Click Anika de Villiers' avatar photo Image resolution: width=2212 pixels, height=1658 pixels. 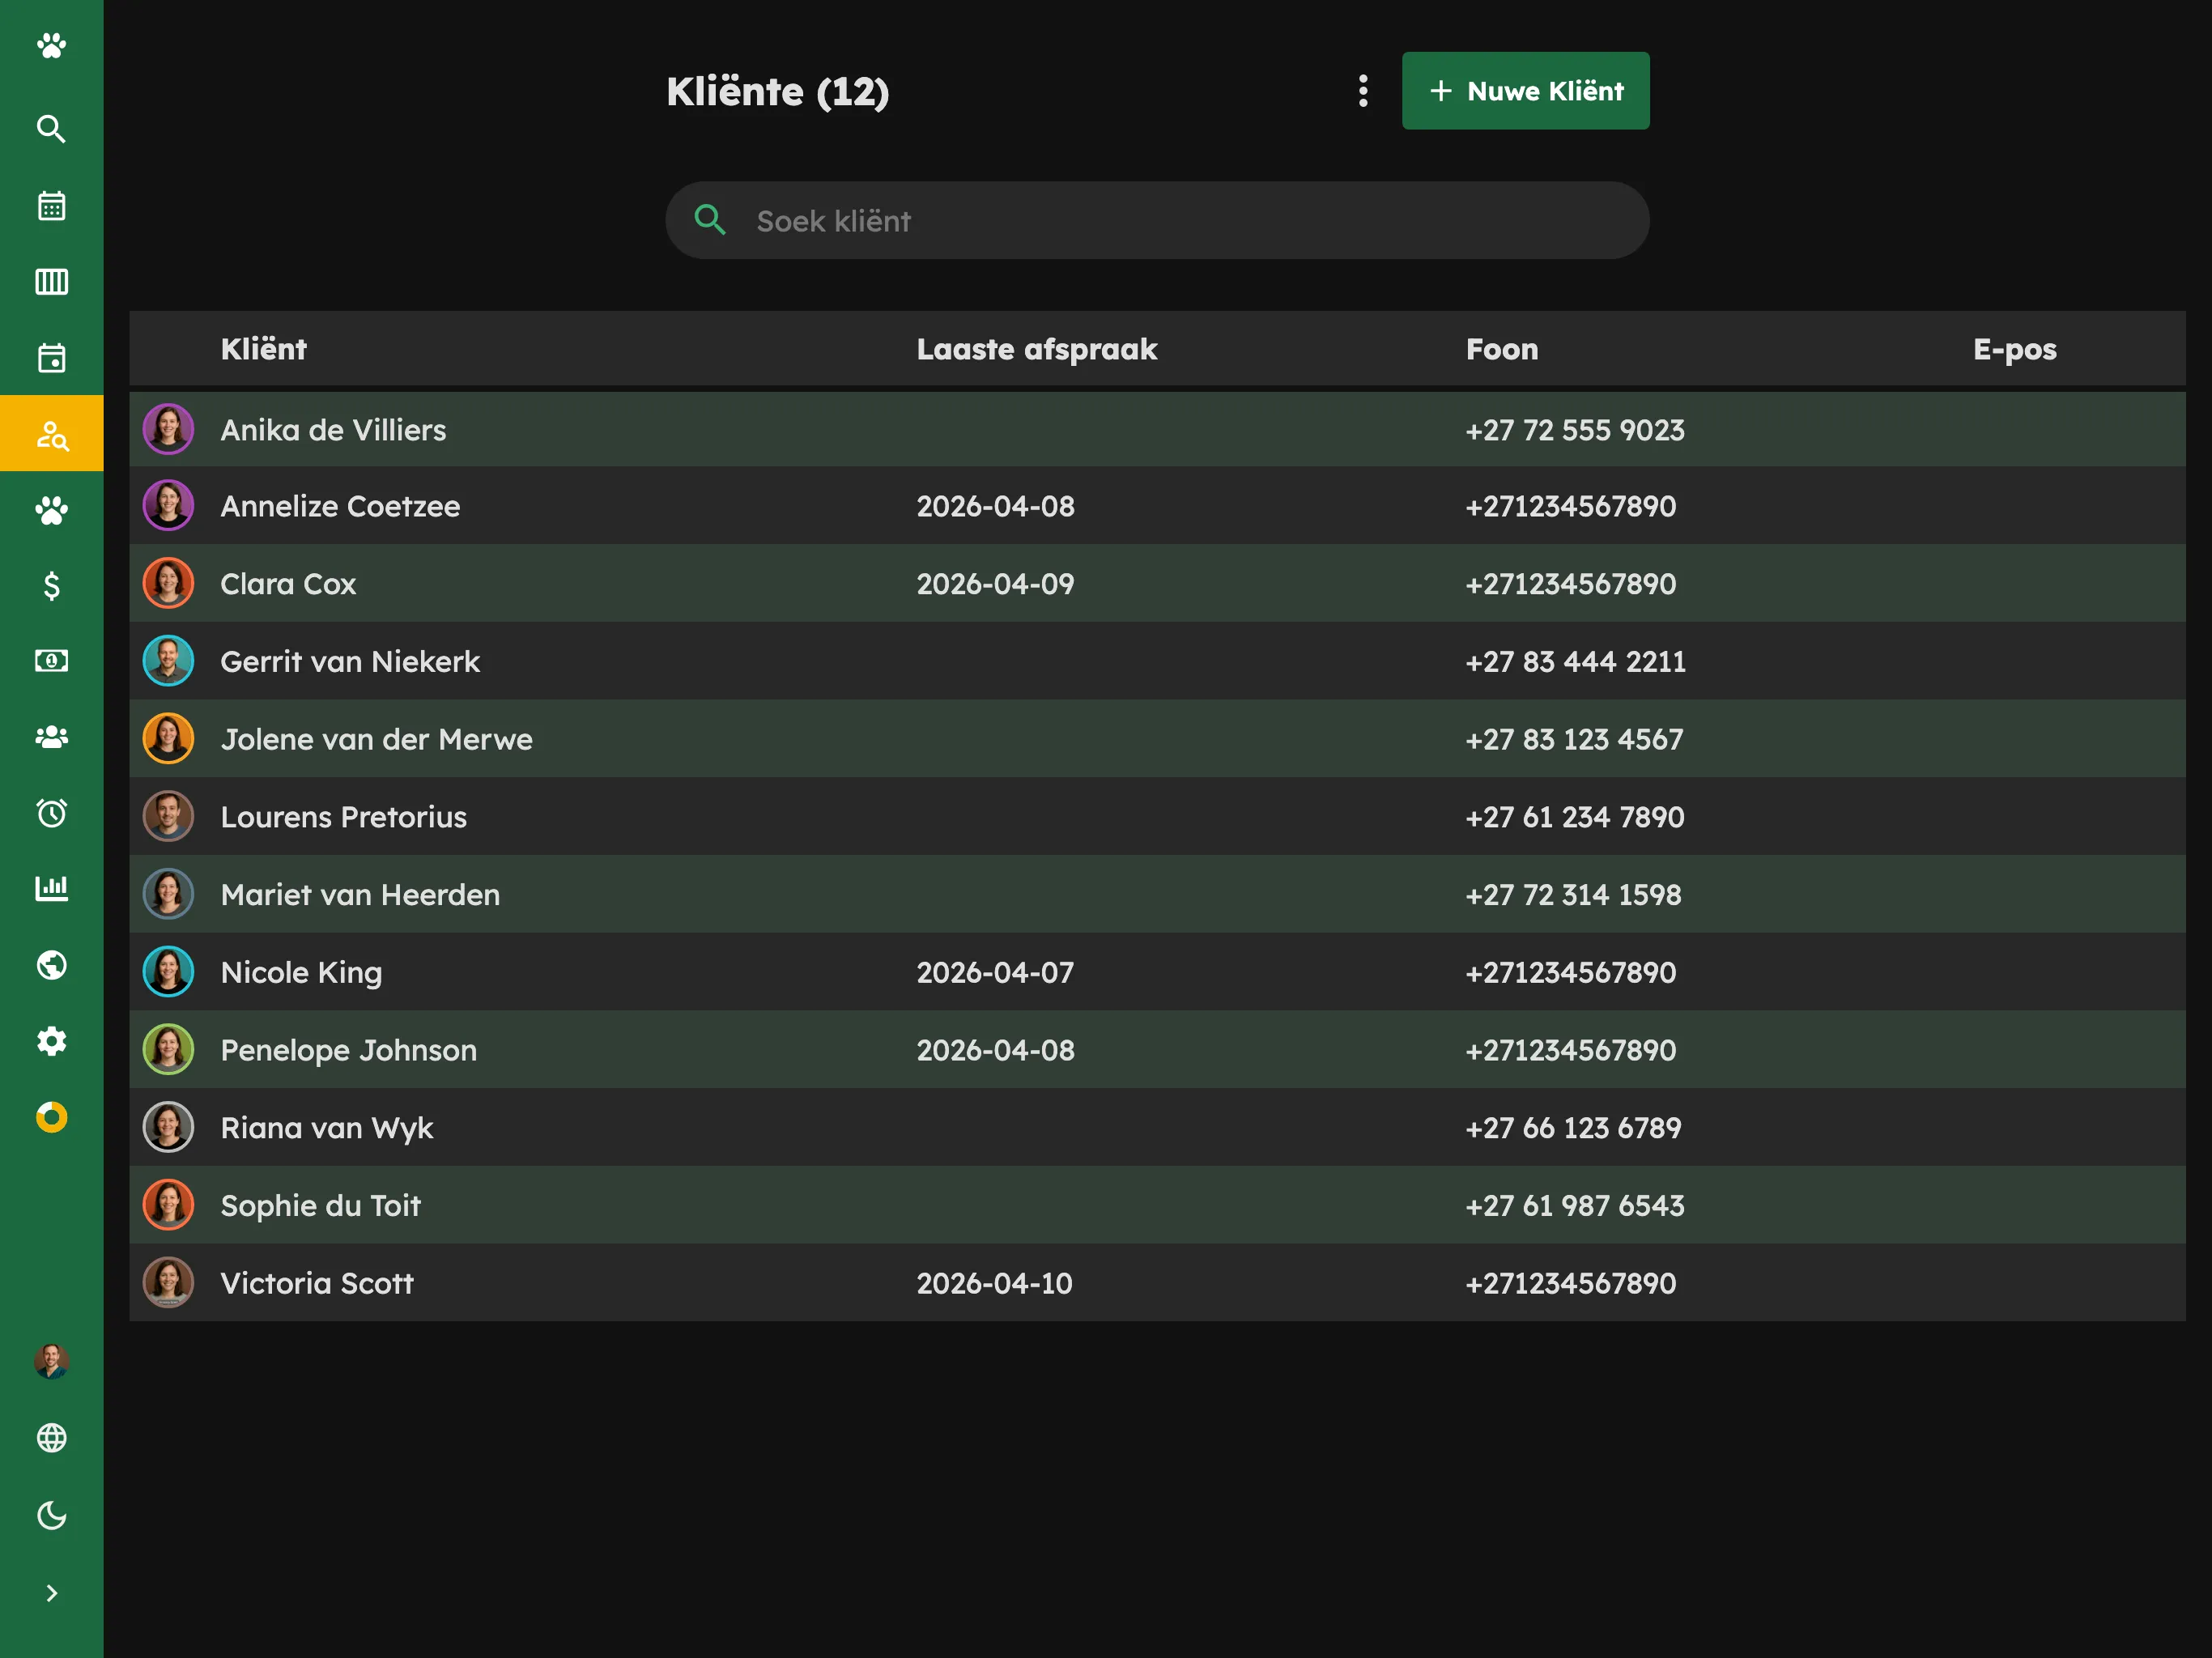pos(168,430)
